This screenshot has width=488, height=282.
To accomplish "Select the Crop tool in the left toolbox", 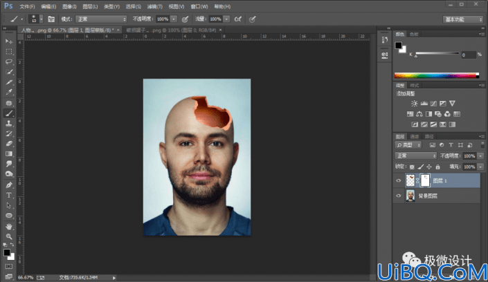I will click(x=9, y=82).
